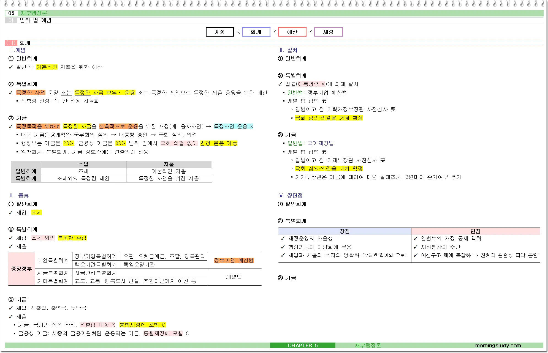Click highlighted 변경 운용 가능 text

pyautogui.click(x=219, y=143)
